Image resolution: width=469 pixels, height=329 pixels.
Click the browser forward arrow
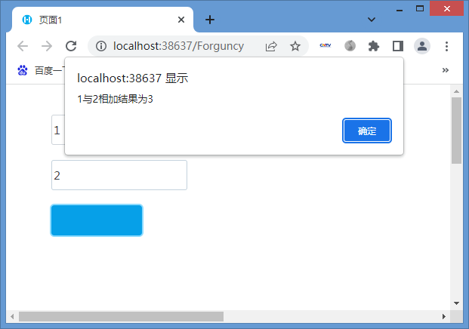click(47, 46)
